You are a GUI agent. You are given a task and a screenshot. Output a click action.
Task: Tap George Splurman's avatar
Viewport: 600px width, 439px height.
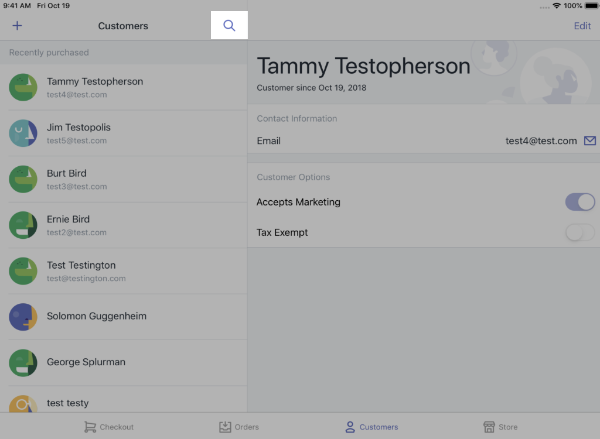click(x=23, y=362)
